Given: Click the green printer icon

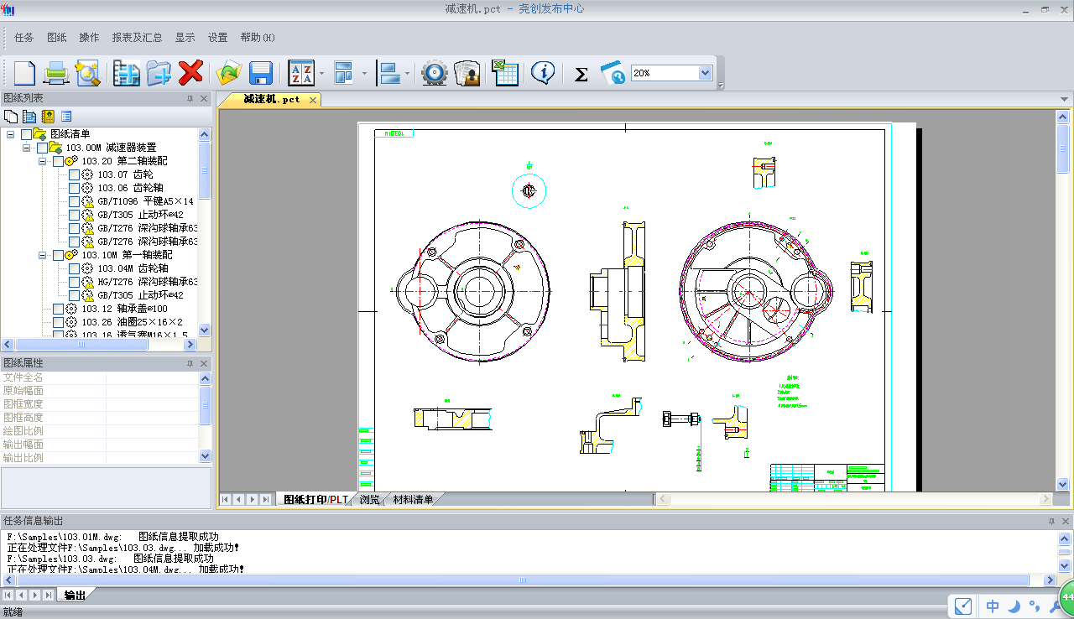Looking at the screenshot, I should (x=56, y=73).
